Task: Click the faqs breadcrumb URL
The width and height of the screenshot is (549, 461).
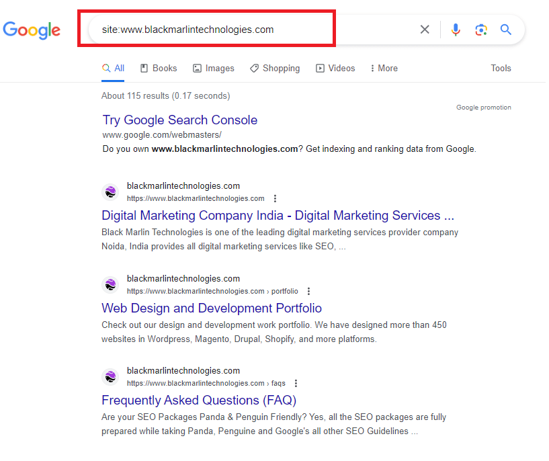Action: pyautogui.click(x=206, y=383)
